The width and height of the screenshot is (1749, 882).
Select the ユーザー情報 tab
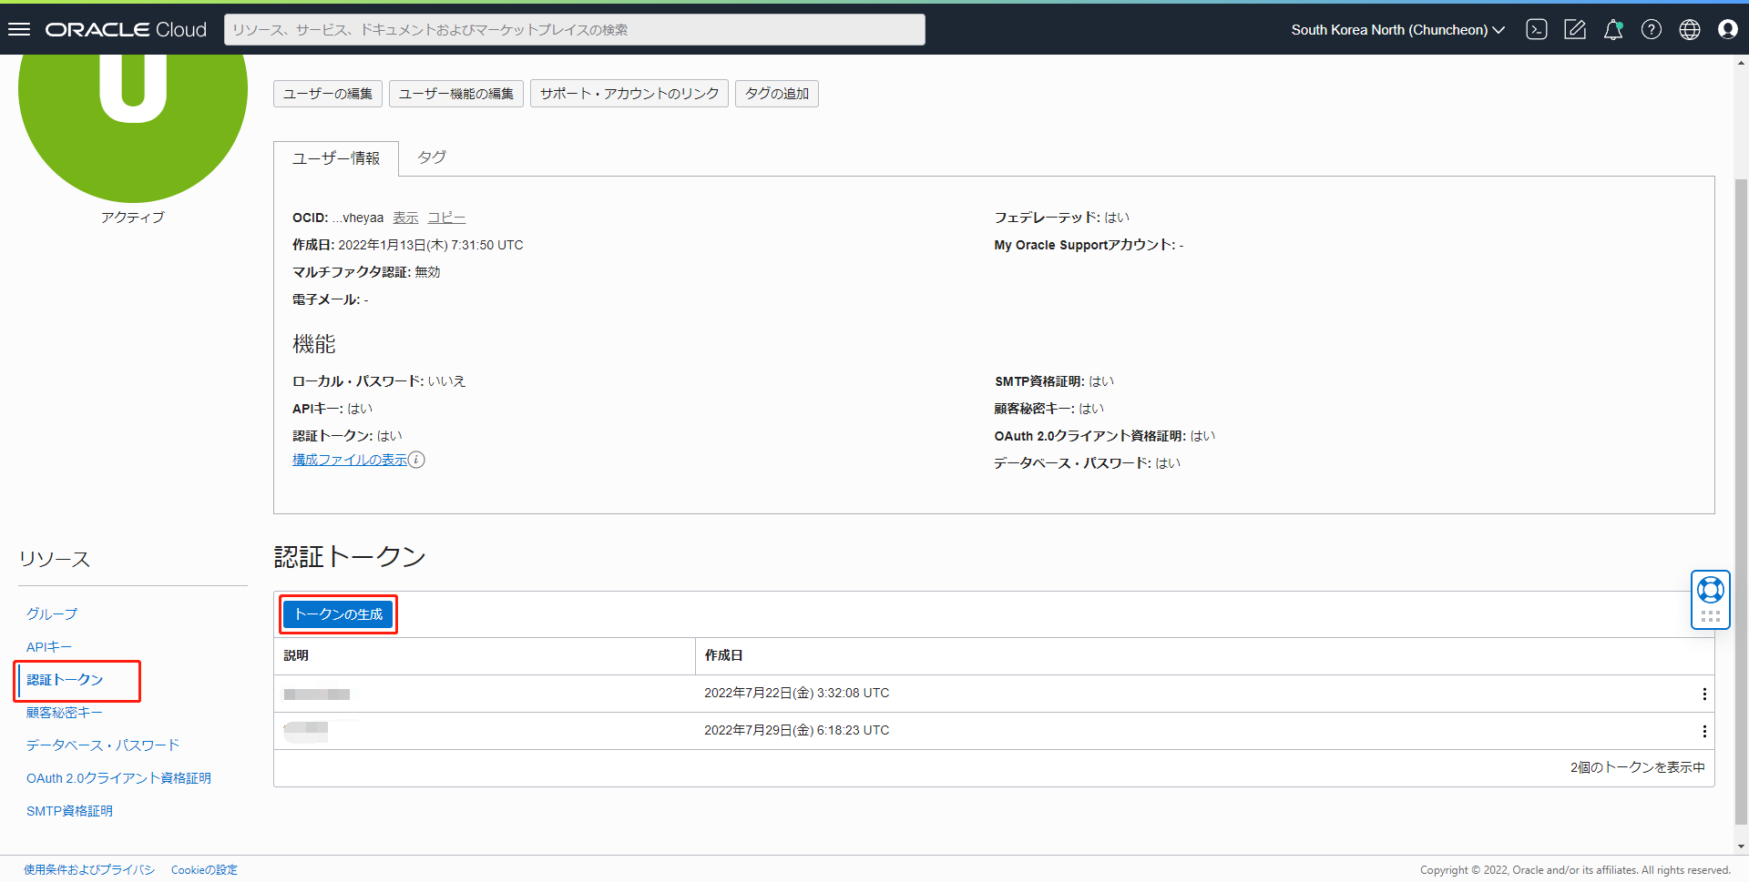pyautogui.click(x=336, y=158)
